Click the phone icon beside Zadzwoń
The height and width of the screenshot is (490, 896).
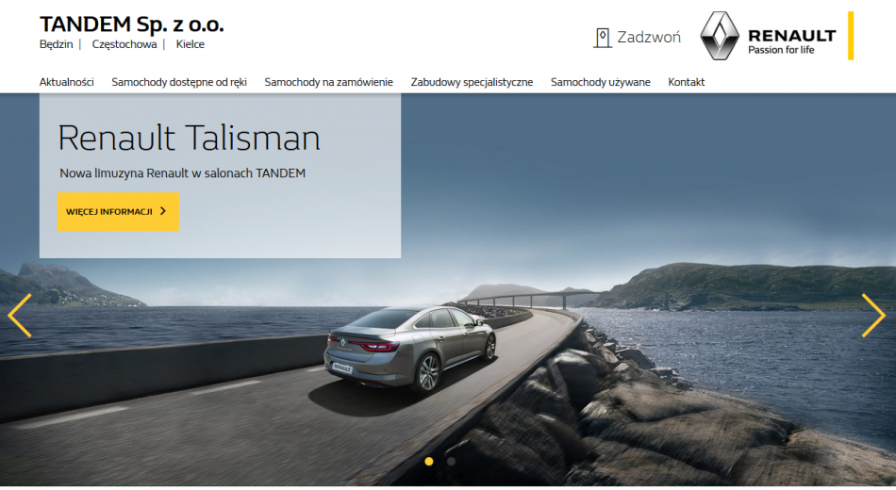pos(603,38)
